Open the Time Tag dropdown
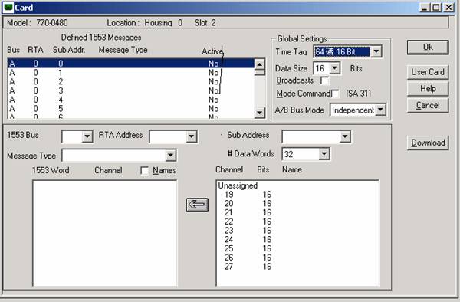 (376, 52)
